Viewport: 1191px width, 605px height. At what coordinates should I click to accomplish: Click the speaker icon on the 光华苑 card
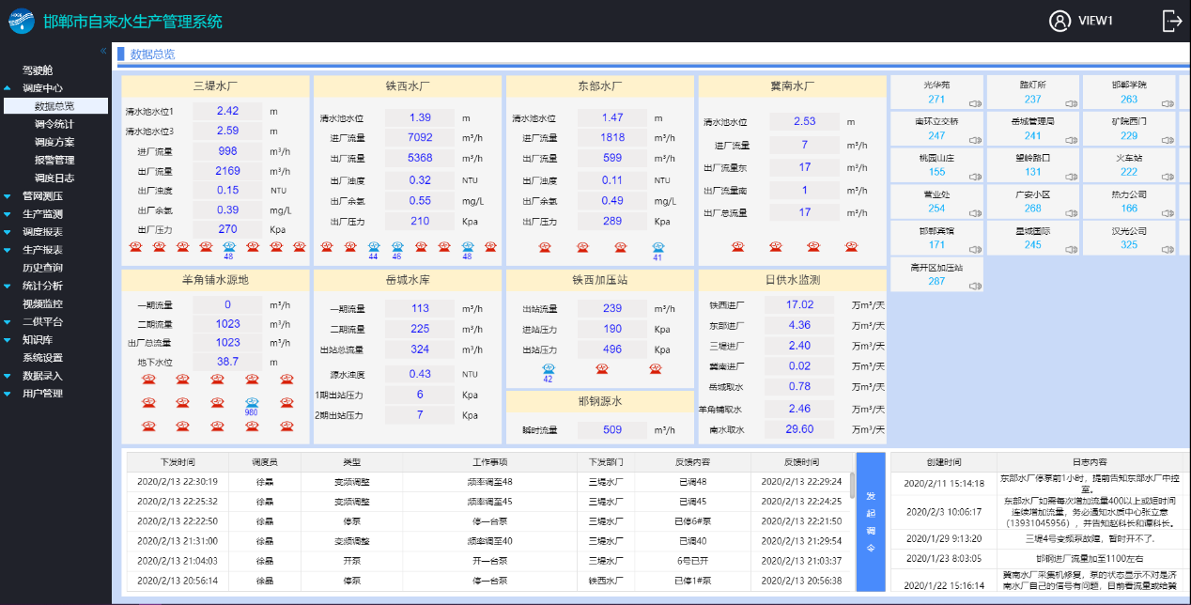click(976, 103)
